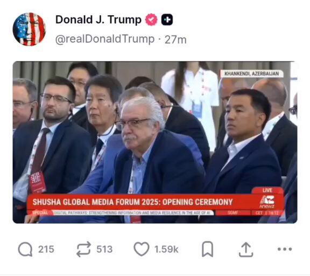
Task: Open the @realDonaldTrump handle link
Action: click(105, 39)
